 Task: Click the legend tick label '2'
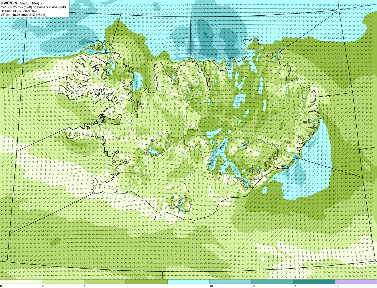(43, 286)
